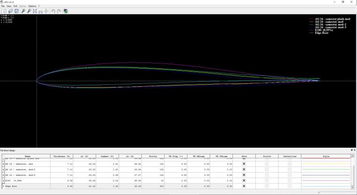
Task: Click the Undo arrow in the toolbar
Action: point(53,11)
